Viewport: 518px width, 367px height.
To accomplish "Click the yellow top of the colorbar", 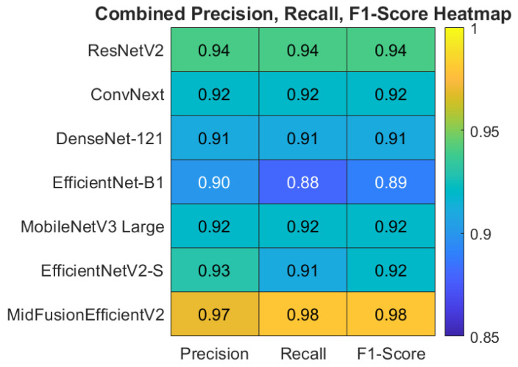I will pos(454,32).
